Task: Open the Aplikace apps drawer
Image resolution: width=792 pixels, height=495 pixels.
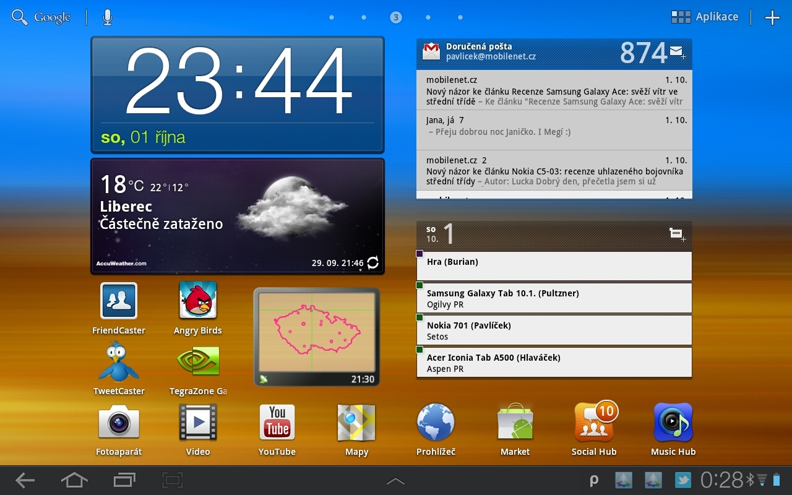Action: tap(705, 17)
